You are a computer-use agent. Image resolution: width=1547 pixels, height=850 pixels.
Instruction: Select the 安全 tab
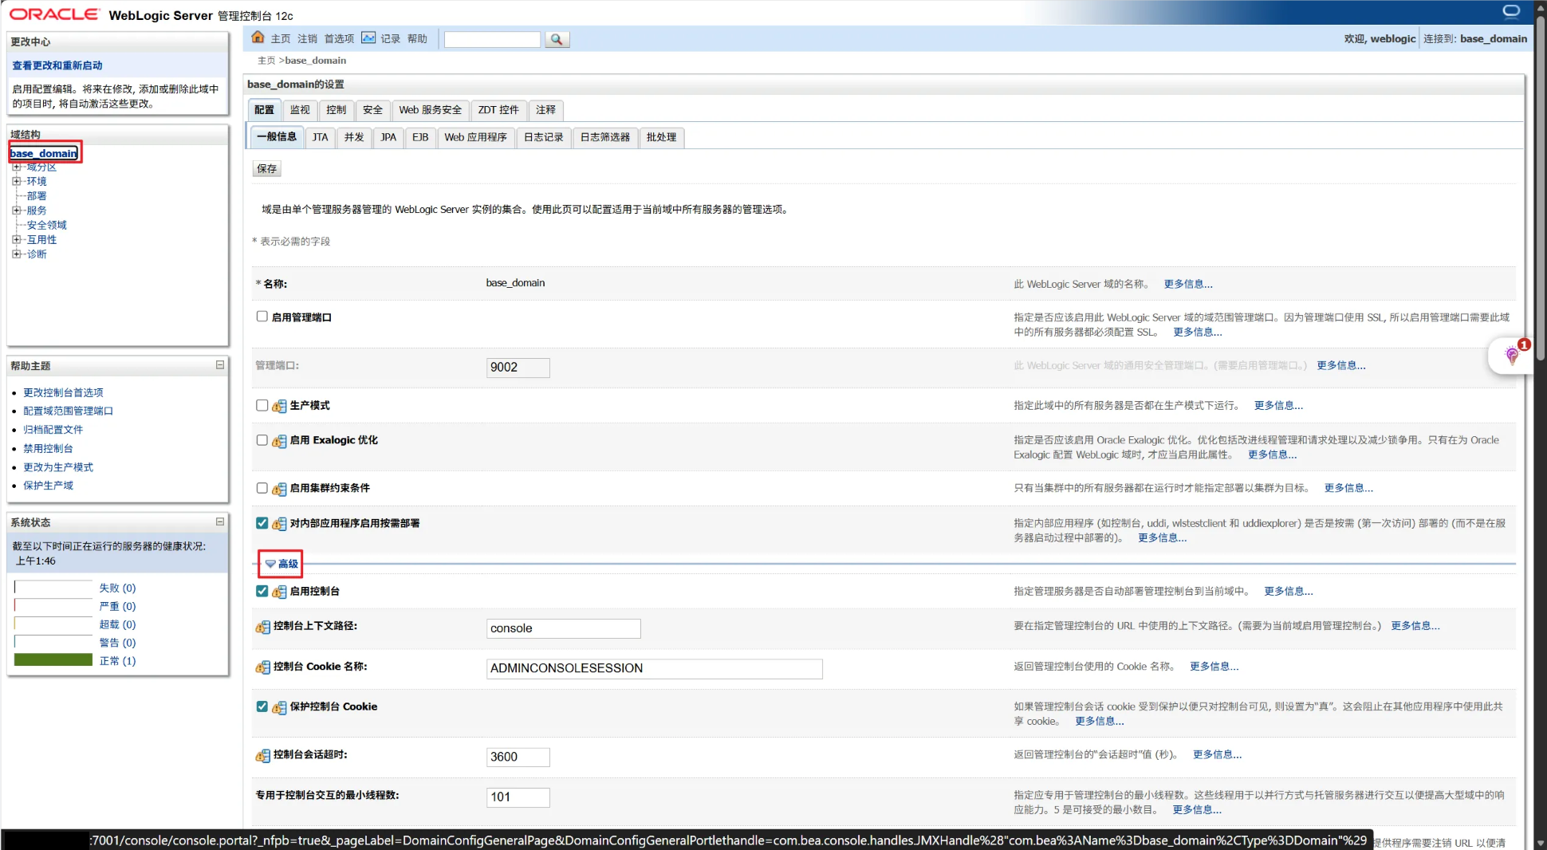pyautogui.click(x=372, y=110)
